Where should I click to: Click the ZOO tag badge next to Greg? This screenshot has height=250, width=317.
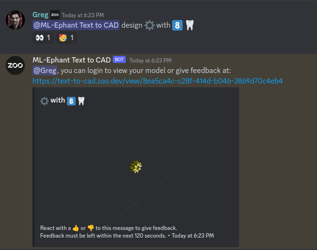(x=55, y=15)
